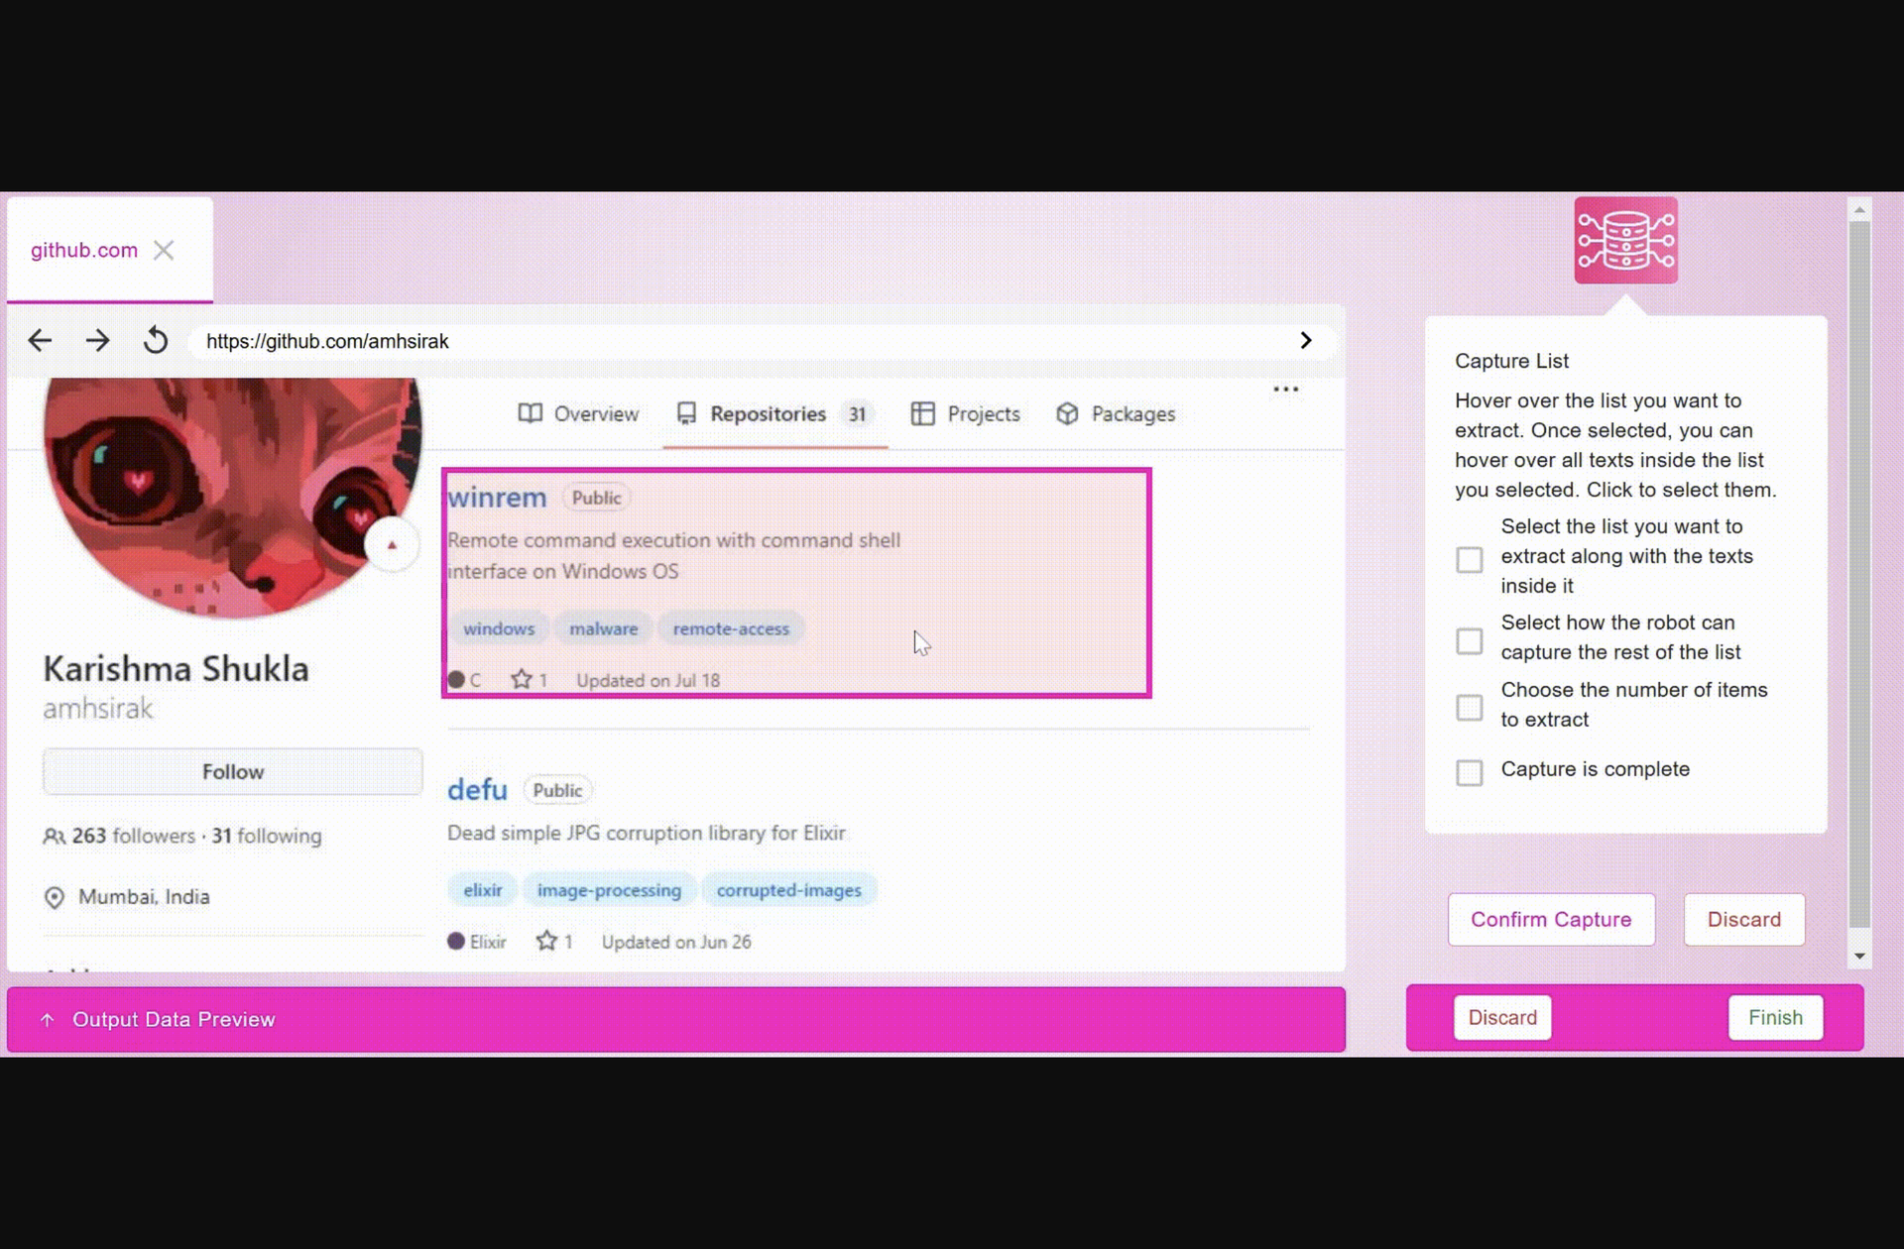
Task: Click the windows topic tag
Action: coord(499,628)
